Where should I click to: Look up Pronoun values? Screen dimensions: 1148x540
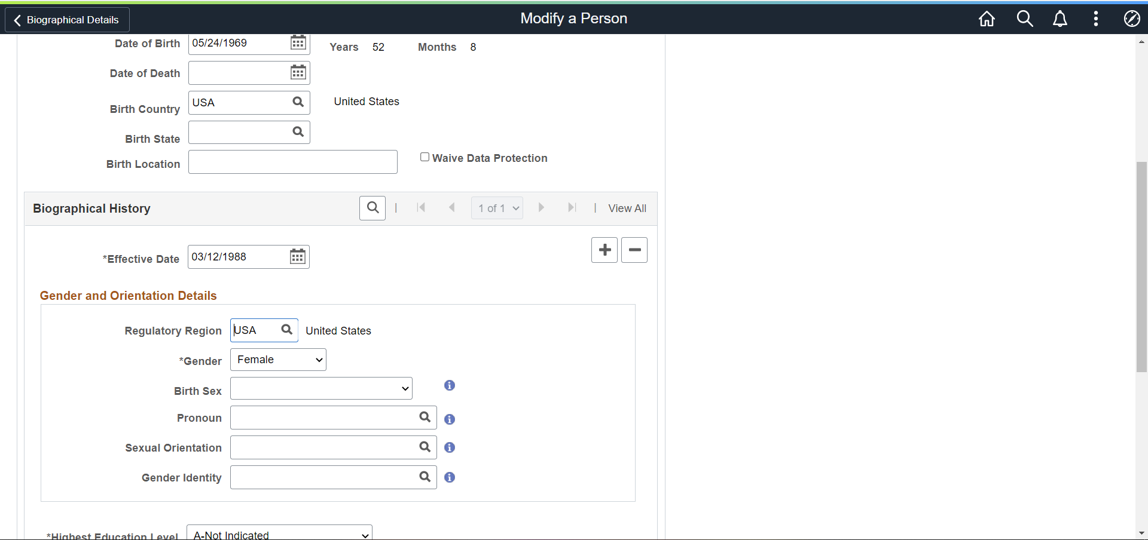(x=425, y=418)
